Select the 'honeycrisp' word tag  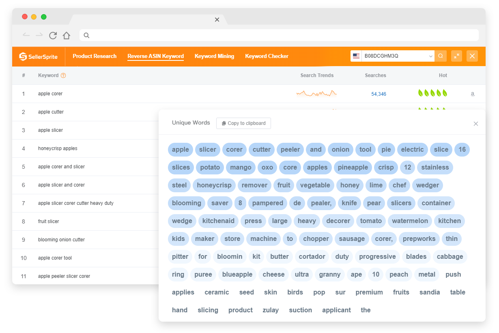[x=214, y=185]
